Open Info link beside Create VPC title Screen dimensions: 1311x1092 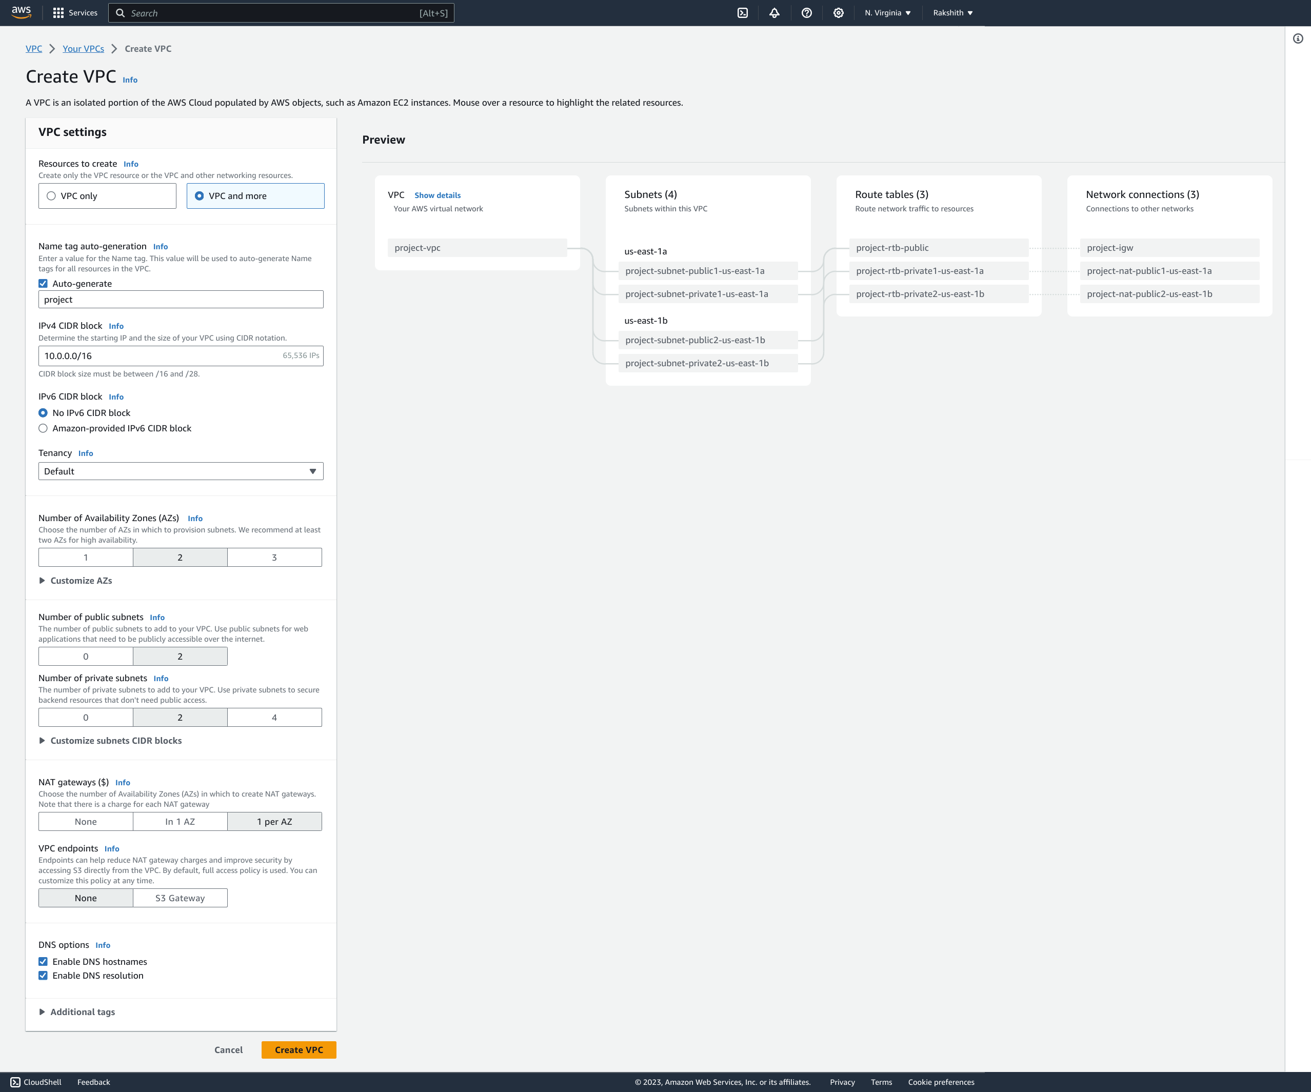click(130, 80)
